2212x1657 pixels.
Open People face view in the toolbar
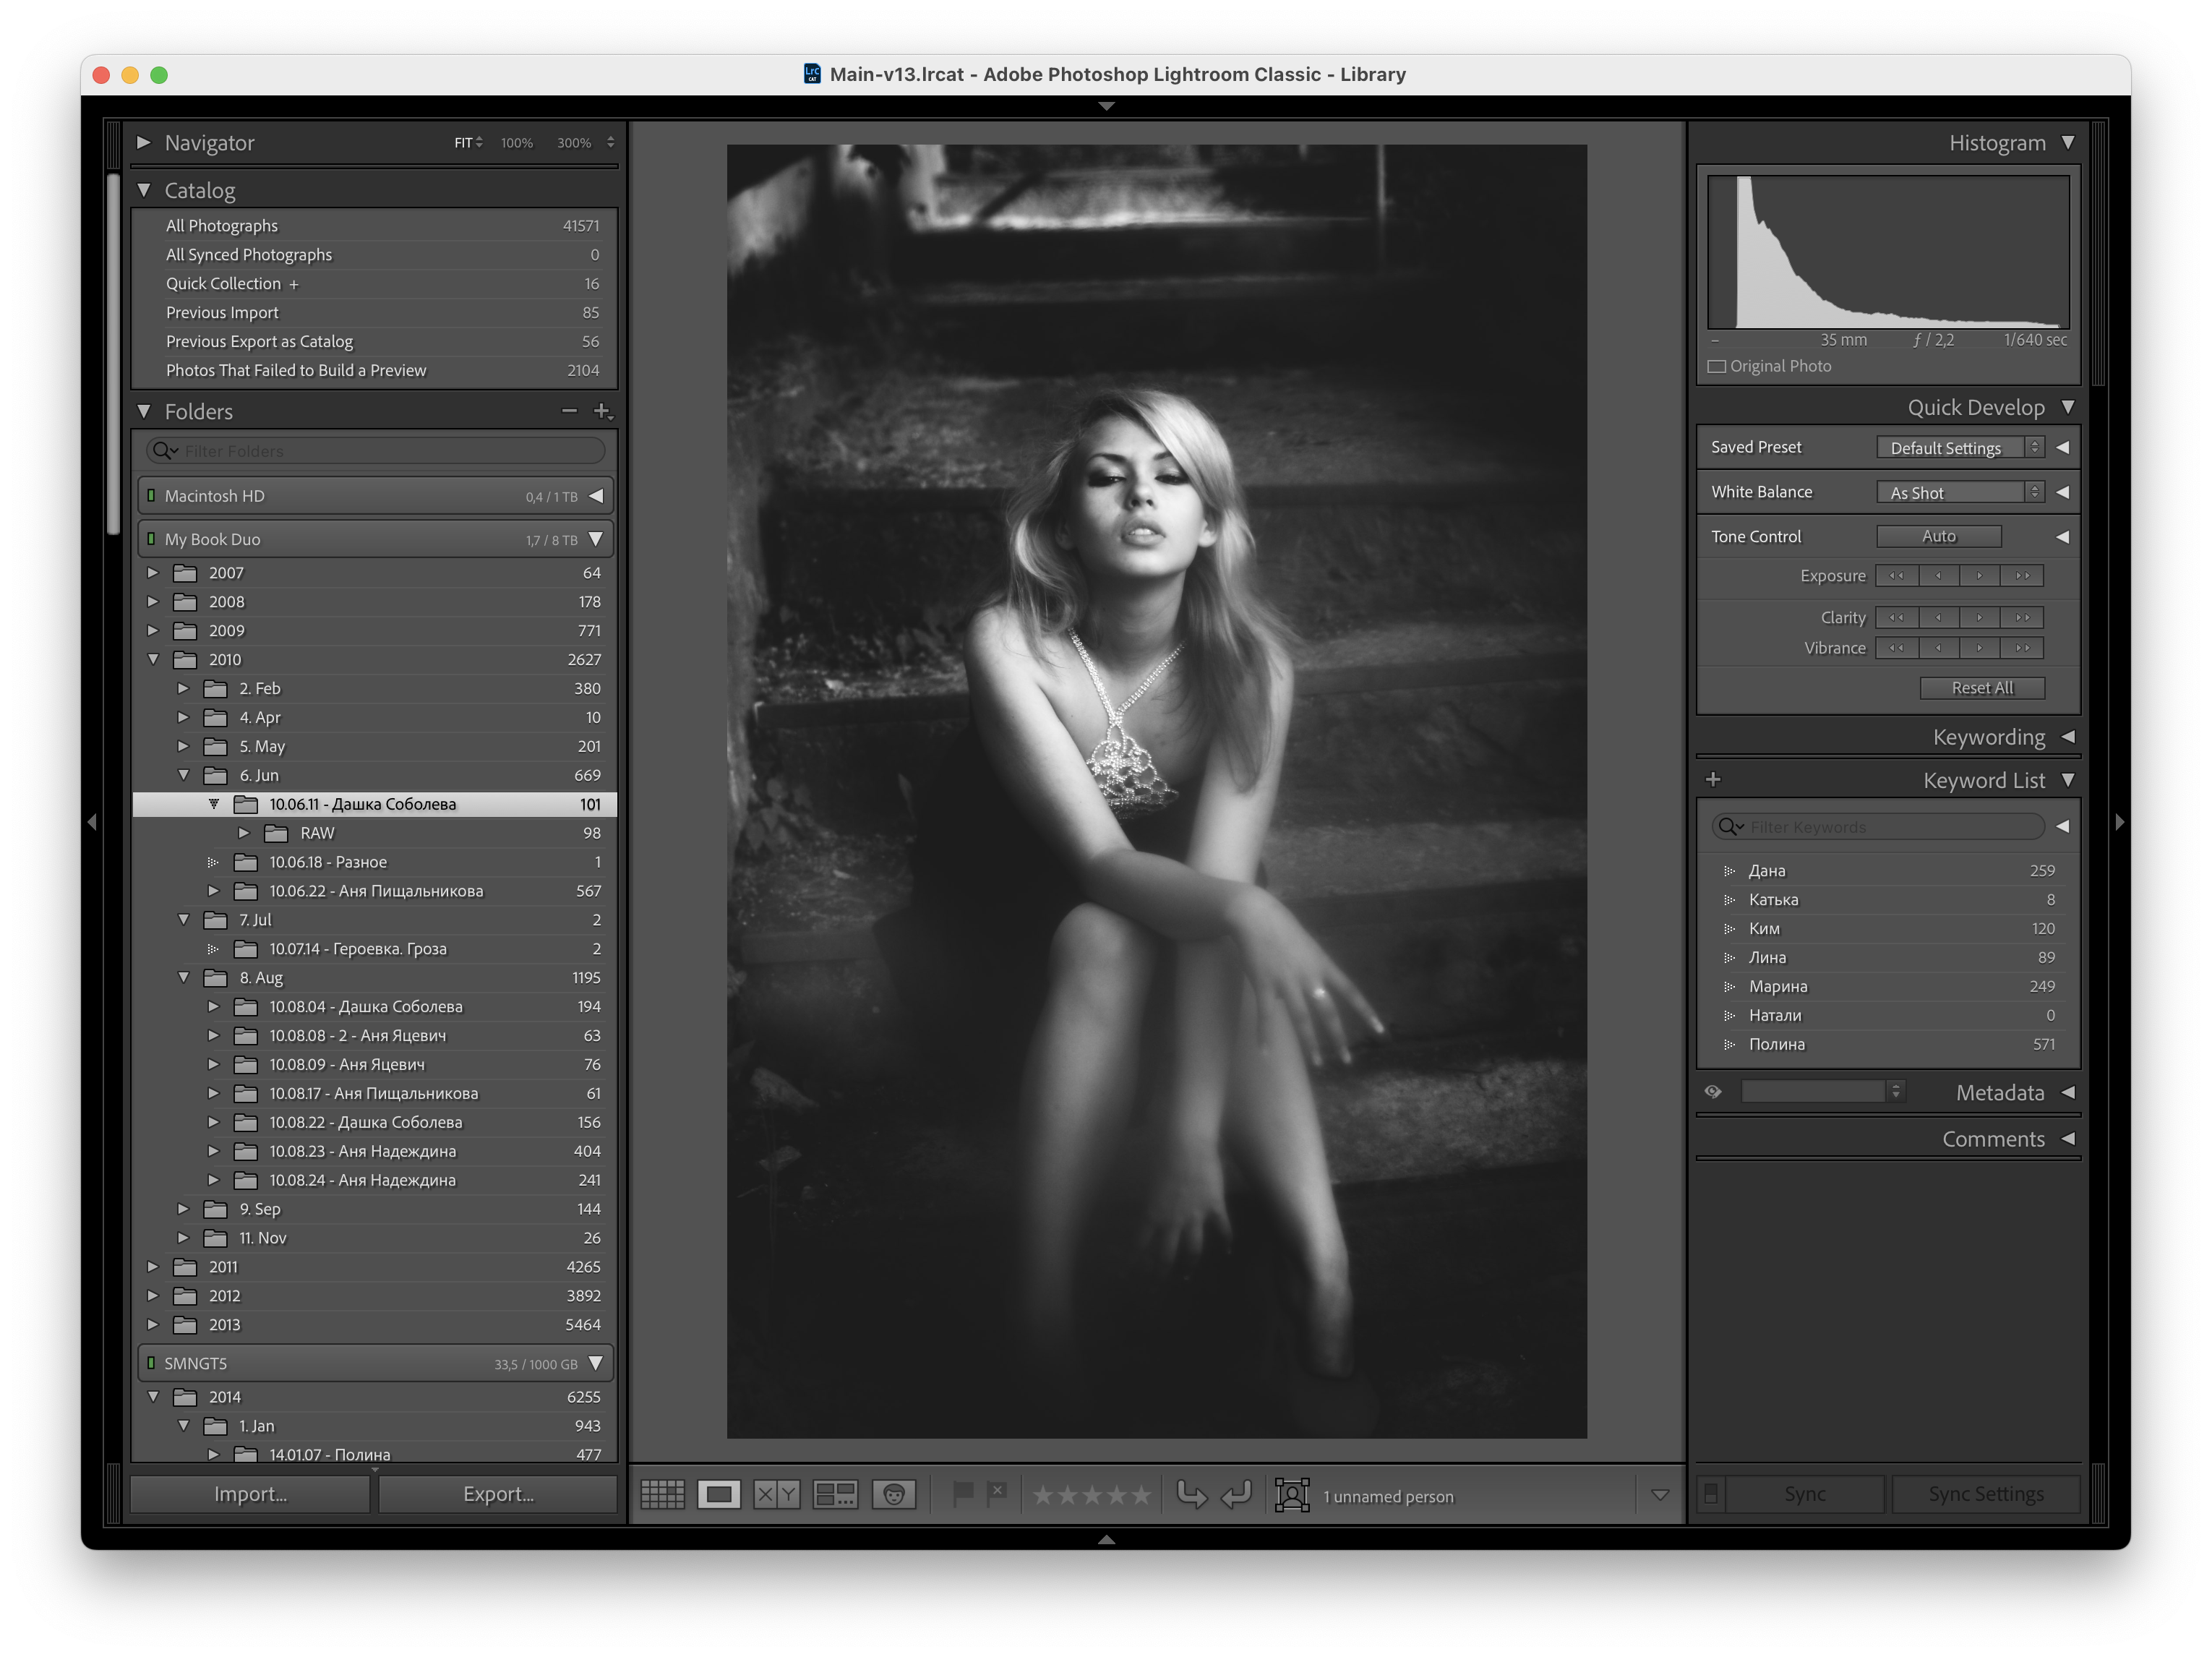pyautogui.click(x=894, y=1495)
